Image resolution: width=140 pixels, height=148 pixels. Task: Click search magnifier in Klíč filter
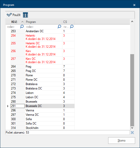tap(22, 27)
